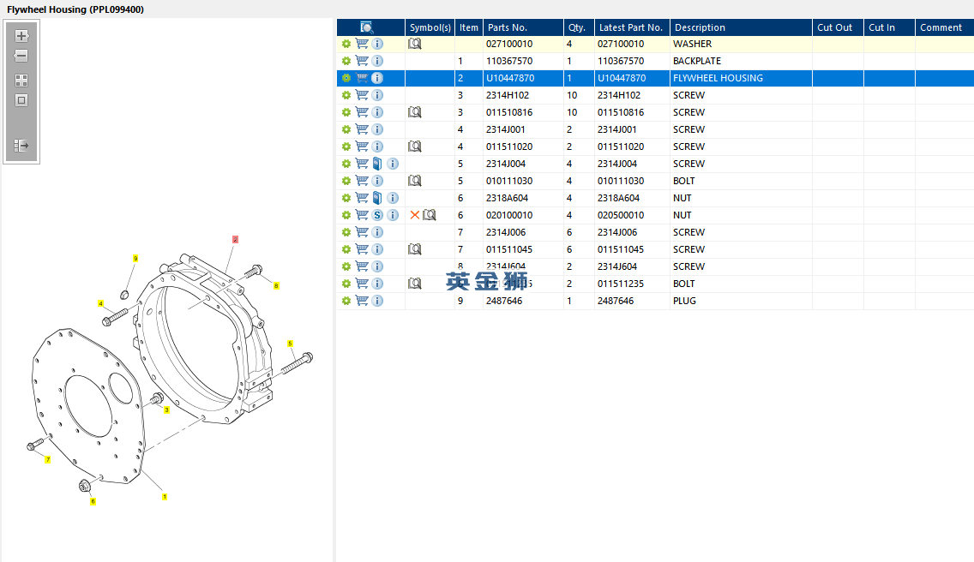Click the info icon for NUT 020100010
974x562 pixels.
tap(393, 216)
